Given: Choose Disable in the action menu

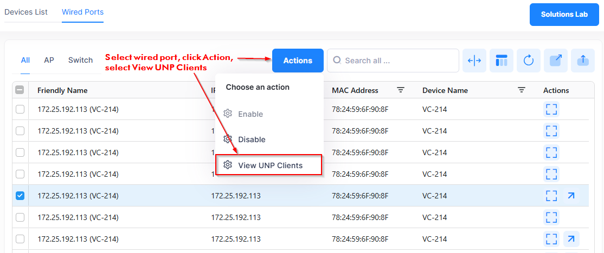Looking at the screenshot, I should coord(252,139).
